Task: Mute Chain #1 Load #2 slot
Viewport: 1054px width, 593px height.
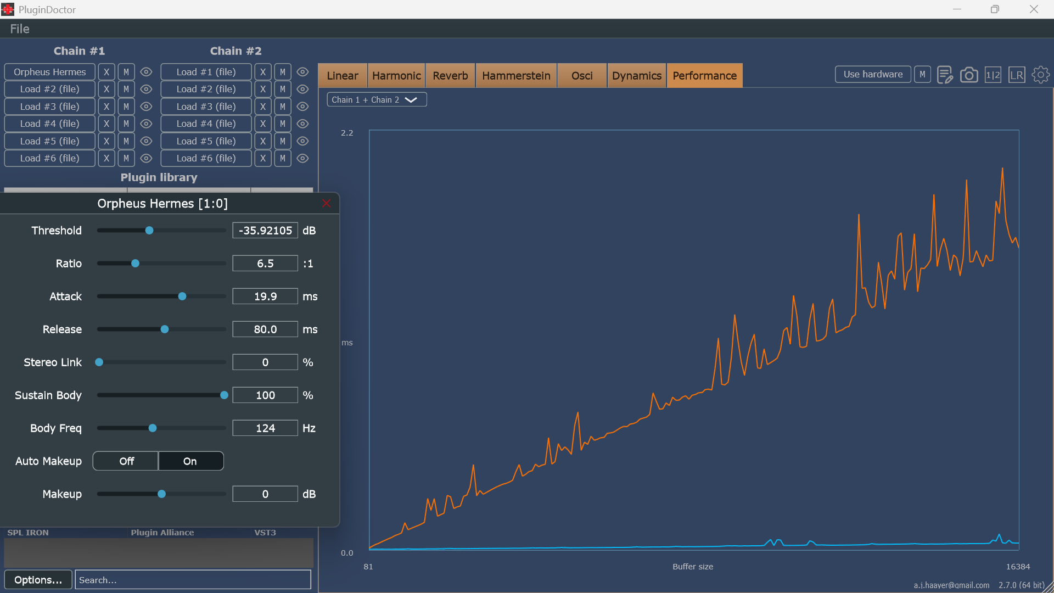Action: point(126,89)
